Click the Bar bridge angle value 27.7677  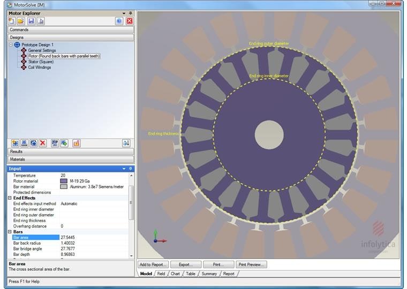pos(94,249)
